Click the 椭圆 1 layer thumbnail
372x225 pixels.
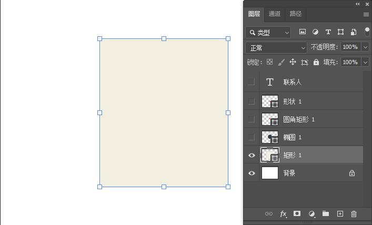(x=270, y=137)
